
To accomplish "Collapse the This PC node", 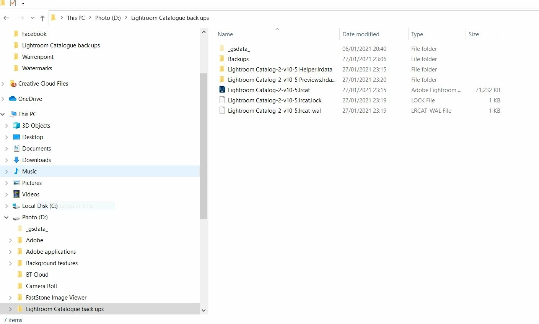I will pyautogui.click(x=3, y=114).
